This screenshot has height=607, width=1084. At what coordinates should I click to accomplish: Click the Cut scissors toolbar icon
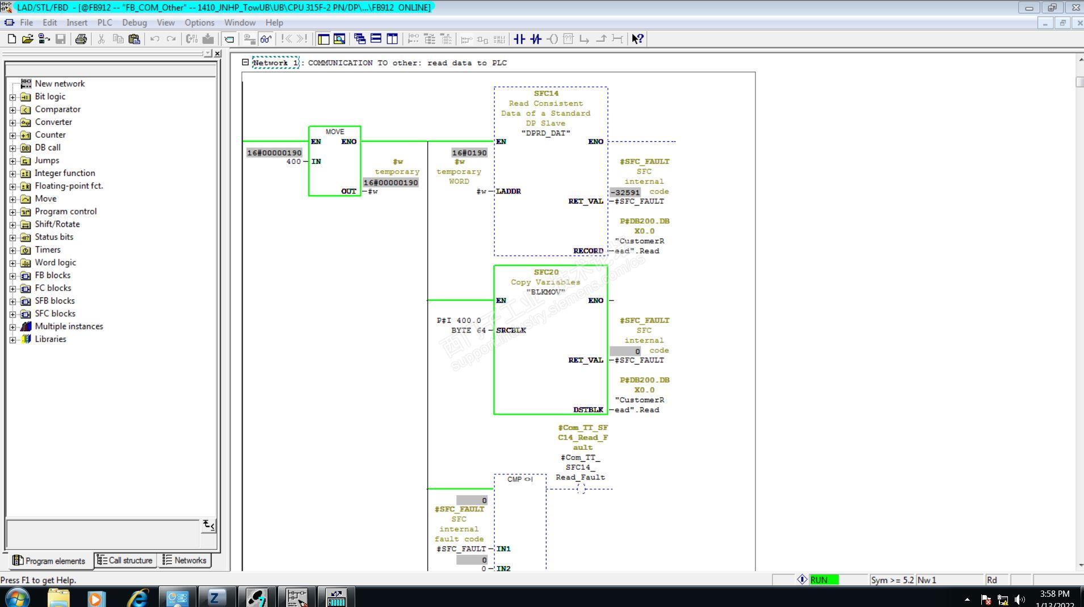(x=102, y=39)
